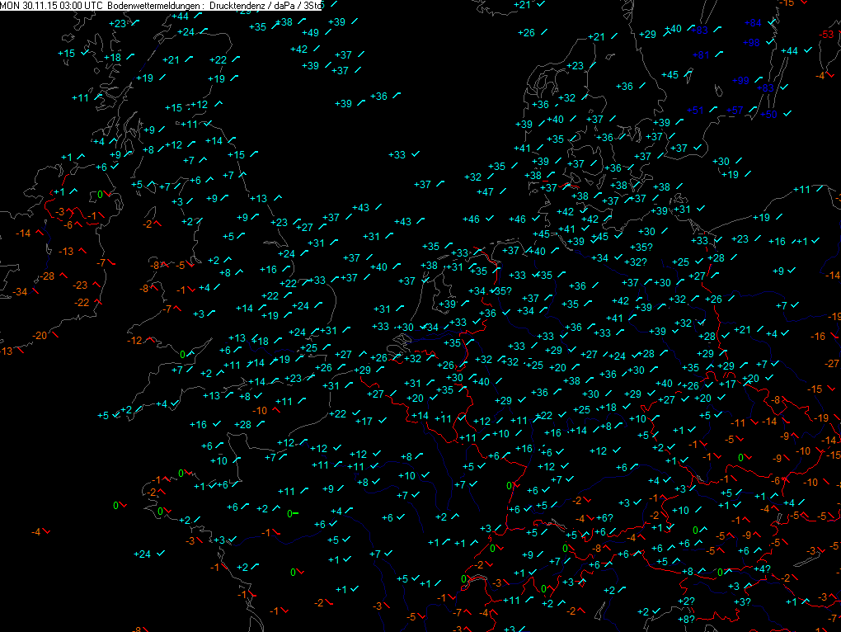This screenshot has width=841, height=632.
Task: Select the +32? uncertain reading
Action: 635,262
